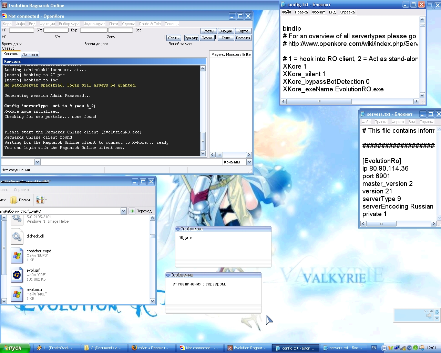
Task: Open Справка menu in config.txt Notepad
Action: click(x=347, y=12)
